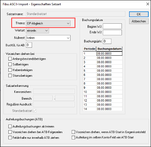Toggle the Habenbeträgen checkbox
Viewport: 151px width, 147px height.
(x=10, y=70)
